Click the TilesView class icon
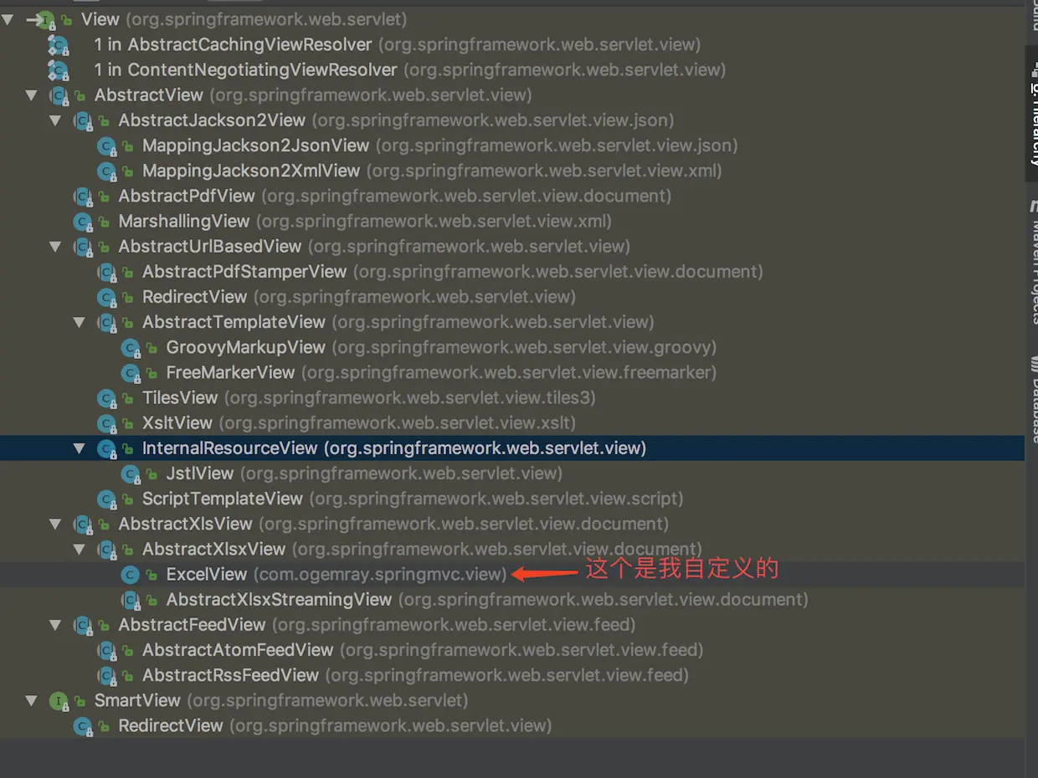Image resolution: width=1038 pixels, height=778 pixels. click(106, 398)
